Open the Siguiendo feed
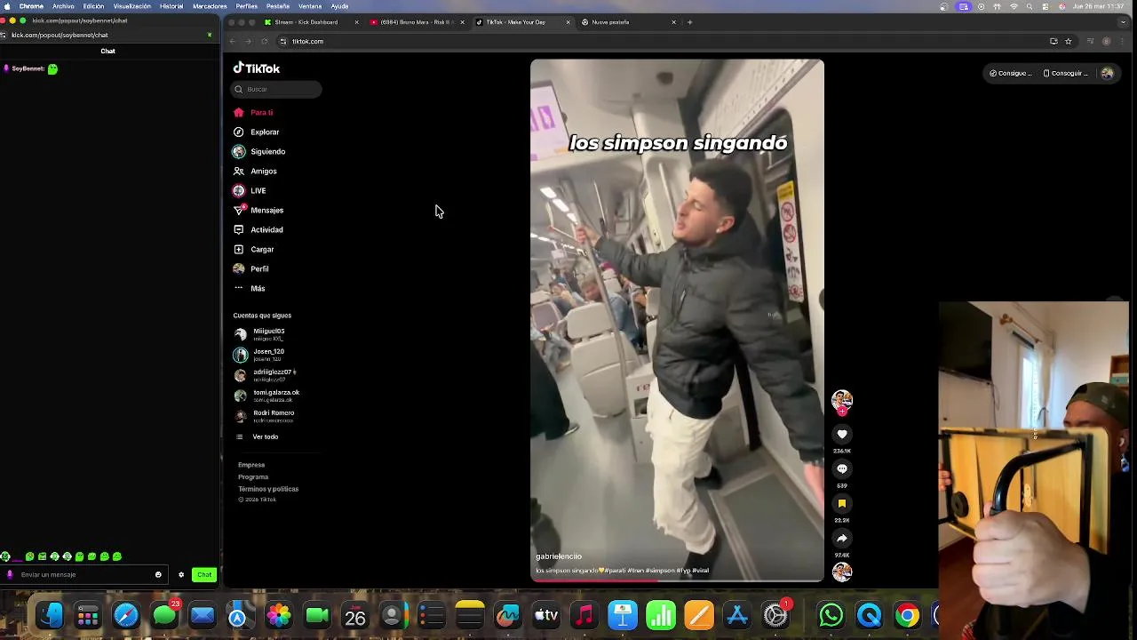This screenshot has height=640, width=1137. pos(259,152)
